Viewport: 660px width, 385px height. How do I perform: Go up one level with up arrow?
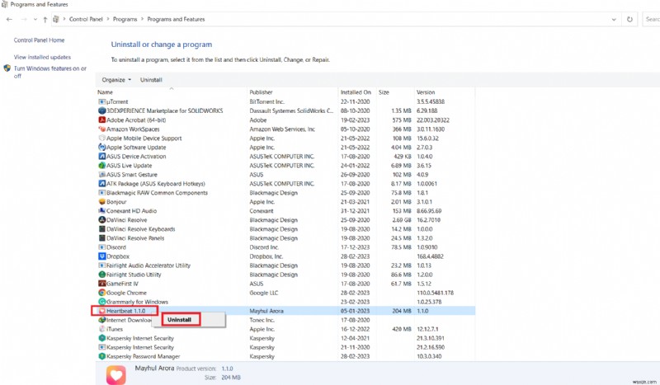tap(45, 19)
